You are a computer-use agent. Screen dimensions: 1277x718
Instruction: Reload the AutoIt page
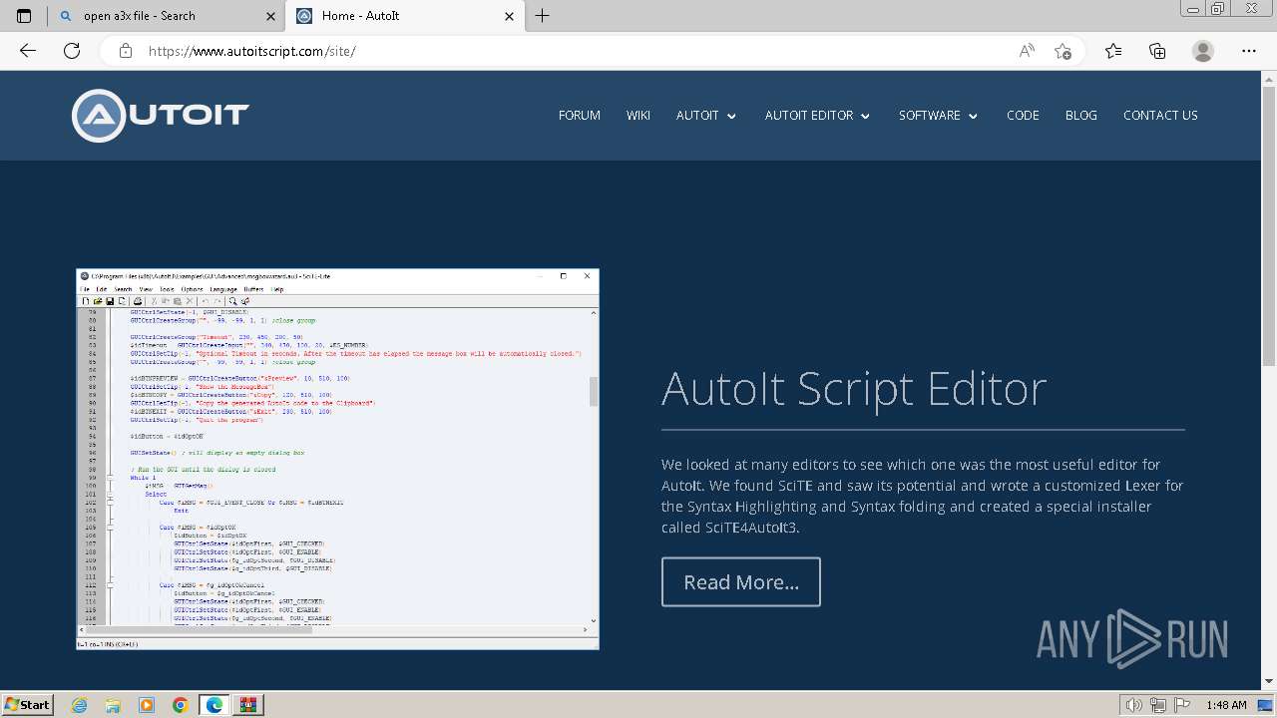point(72,51)
